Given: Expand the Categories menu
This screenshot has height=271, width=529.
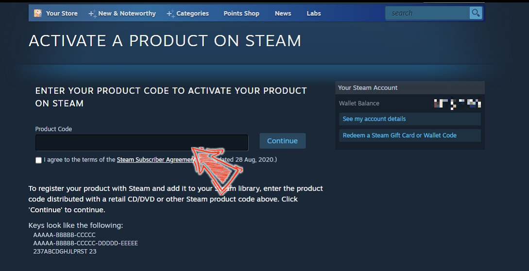Looking at the screenshot, I should pyautogui.click(x=192, y=14).
